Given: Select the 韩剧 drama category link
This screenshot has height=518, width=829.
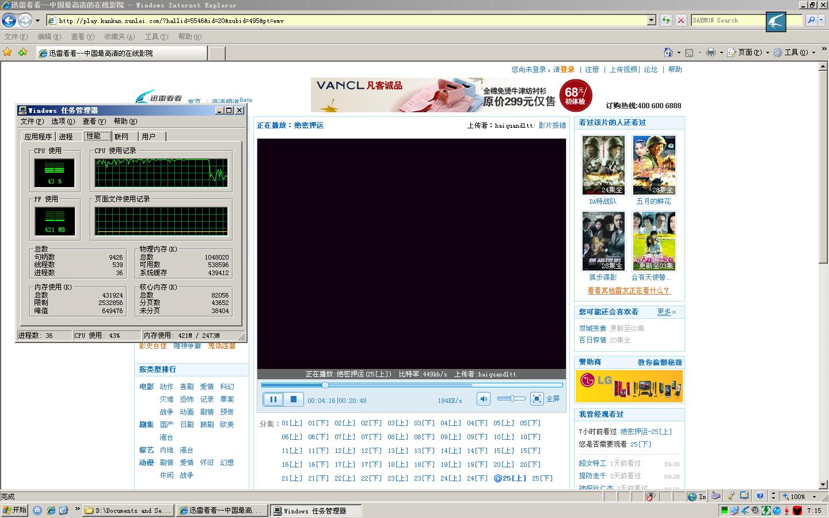Looking at the screenshot, I should tap(207, 425).
